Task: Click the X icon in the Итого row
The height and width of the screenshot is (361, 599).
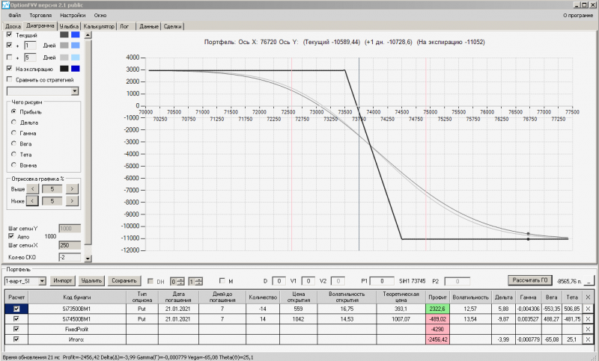Action: click(588, 339)
